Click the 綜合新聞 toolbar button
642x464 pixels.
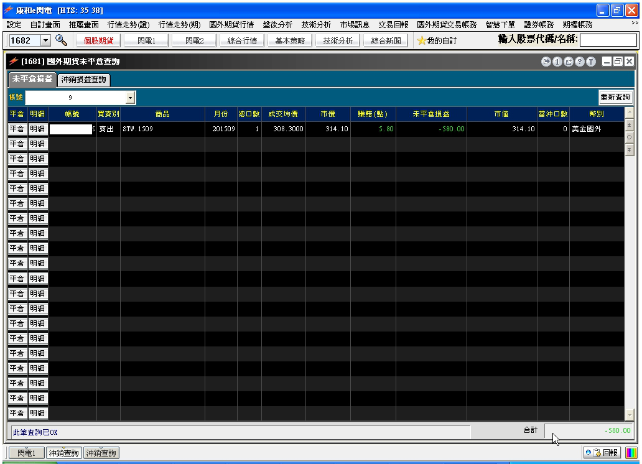pos(386,40)
